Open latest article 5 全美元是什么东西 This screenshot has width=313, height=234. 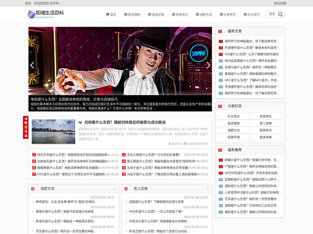[x=252, y=67]
